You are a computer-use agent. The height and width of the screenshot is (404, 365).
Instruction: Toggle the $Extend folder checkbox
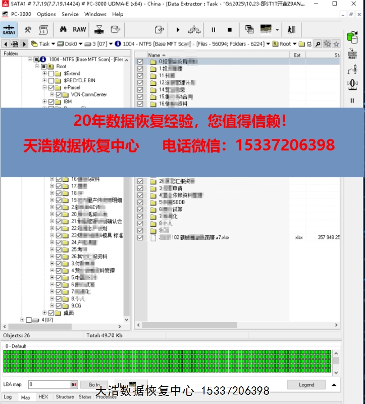click(x=51, y=73)
